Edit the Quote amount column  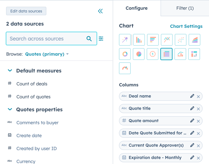tap(192, 121)
